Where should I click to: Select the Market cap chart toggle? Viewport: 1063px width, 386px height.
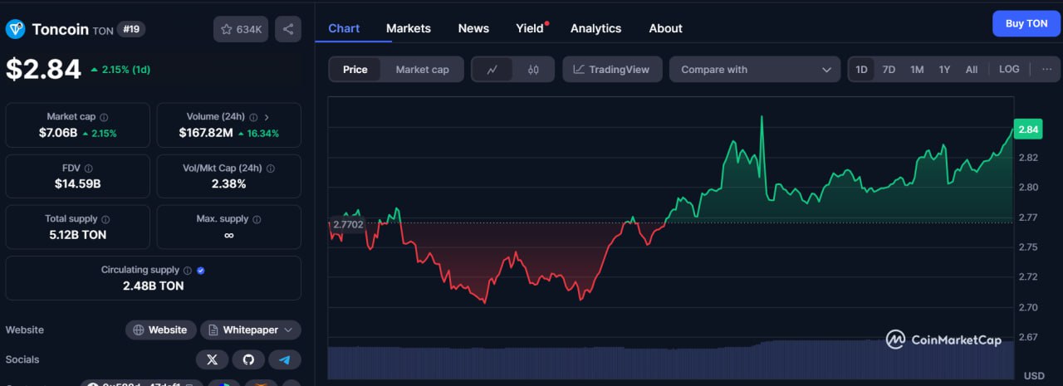pos(422,70)
